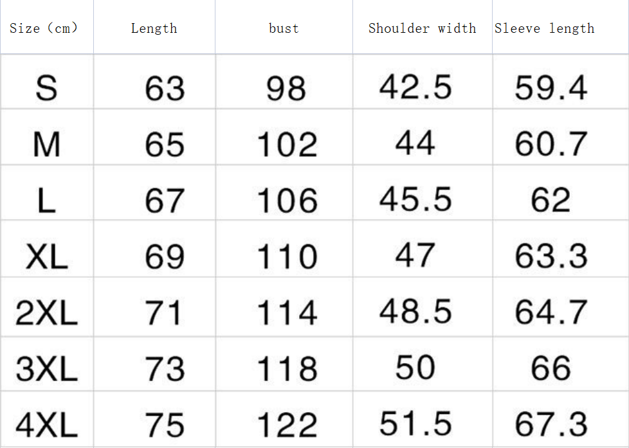Click the "3XL" size cell
This screenshot has width=629, height=448.
click(46, 369)
